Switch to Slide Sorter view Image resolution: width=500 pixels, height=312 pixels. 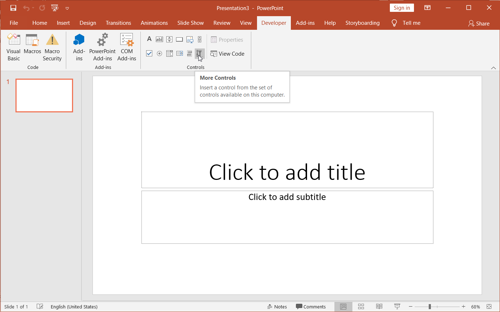361,307
